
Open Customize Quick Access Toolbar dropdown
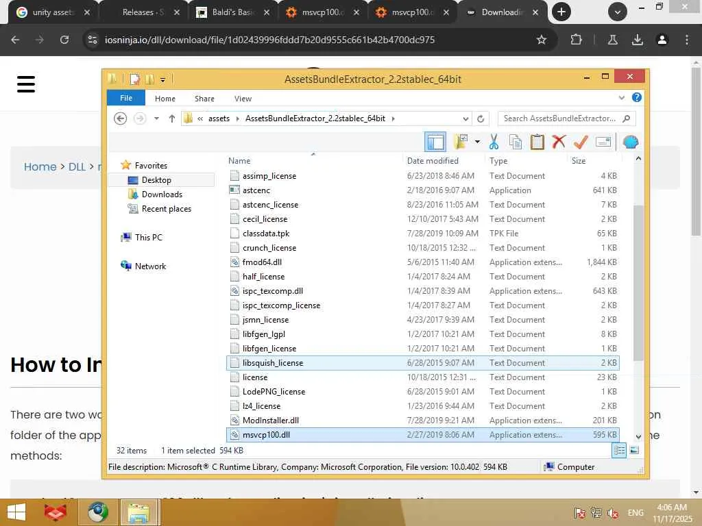point(162,80)
